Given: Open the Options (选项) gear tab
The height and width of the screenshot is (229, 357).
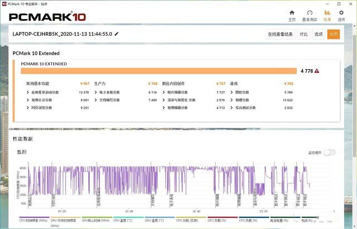Looking at the screenshot, I should [x=341, y=16].
